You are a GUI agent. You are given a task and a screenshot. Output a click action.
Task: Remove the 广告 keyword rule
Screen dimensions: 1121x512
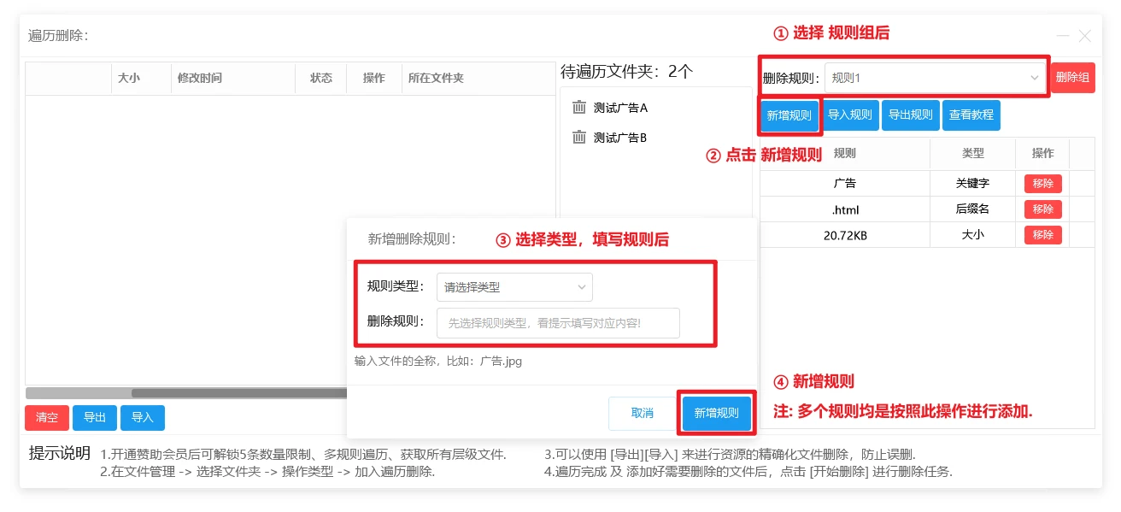click(x=1042, y=184)
